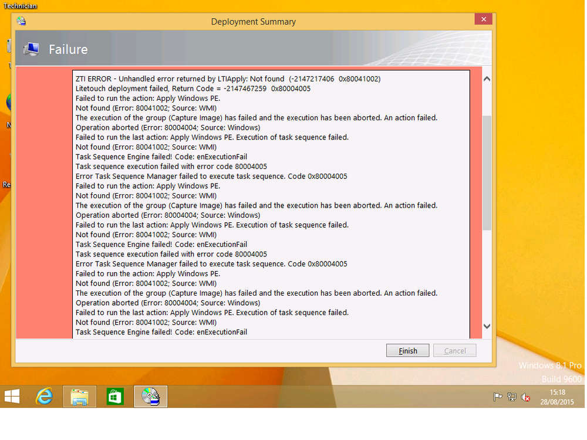The width and height of the screenshot is (587, 440).
Task: Click the 'ZTI ERROR - Unhandled error' line
Action: tap(228, 79)
